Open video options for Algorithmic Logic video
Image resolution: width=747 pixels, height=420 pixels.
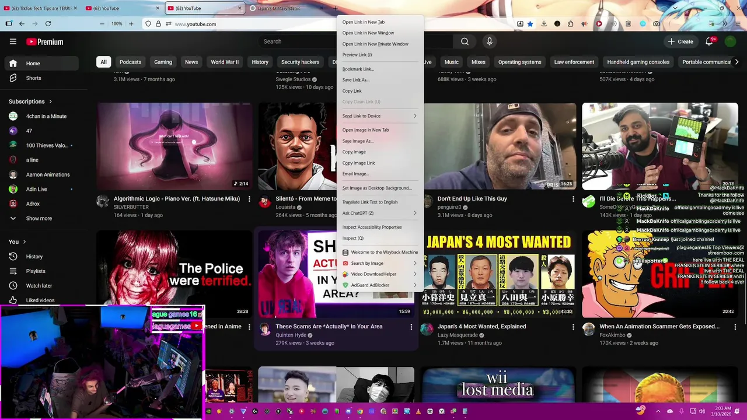coord(249,199)
